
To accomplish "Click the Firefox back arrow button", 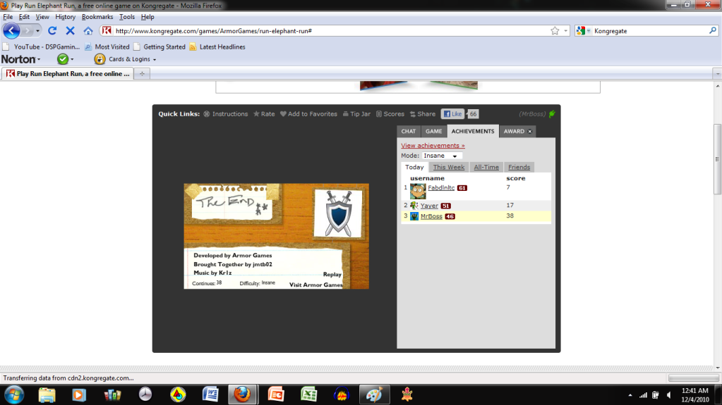I will click(11, 31).
